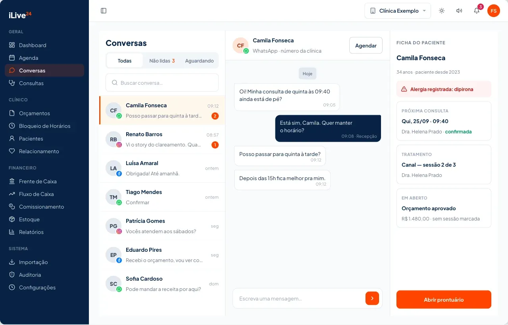Switch to the Não lidas tab

point(162,61)
